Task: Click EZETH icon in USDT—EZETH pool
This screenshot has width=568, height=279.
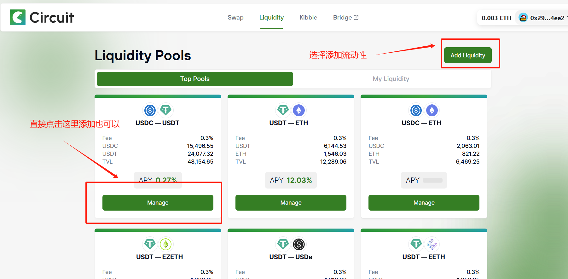Action: point(165,244)
